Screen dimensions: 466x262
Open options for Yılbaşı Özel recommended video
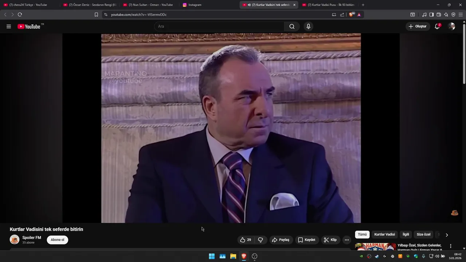click(450, 246)
